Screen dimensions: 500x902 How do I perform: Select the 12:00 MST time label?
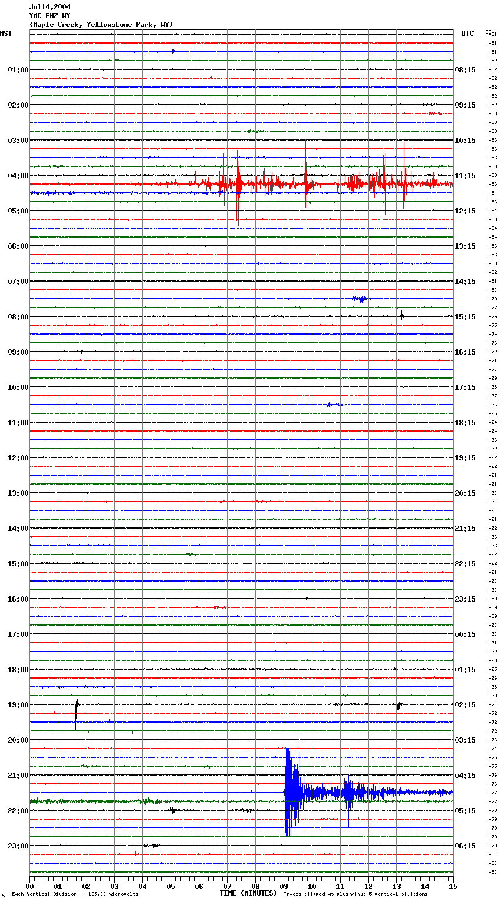coord(18,458)
